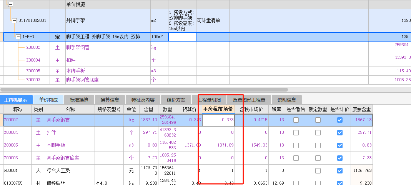Click the 1549.33 含税市场价 cell
This screenshot has width=411, height=185.
pos(251,145)
